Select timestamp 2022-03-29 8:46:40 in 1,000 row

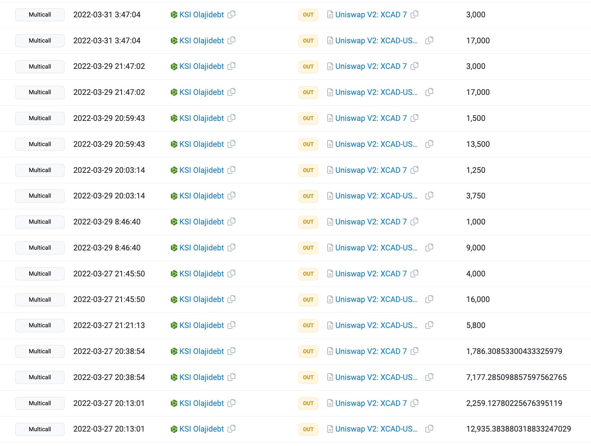tap(107, 222)
